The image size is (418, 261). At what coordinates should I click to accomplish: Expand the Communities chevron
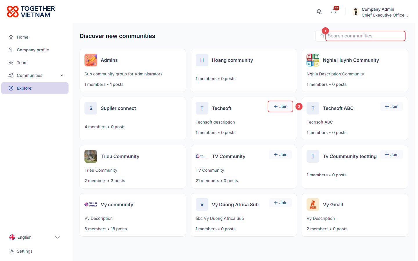pyautogui.click(x=62, y=75)
